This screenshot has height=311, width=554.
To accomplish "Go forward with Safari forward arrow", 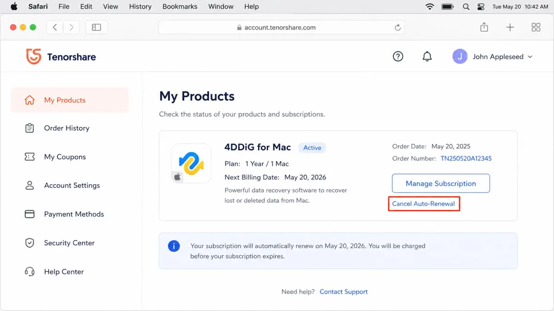I will [x=71, y=27].
